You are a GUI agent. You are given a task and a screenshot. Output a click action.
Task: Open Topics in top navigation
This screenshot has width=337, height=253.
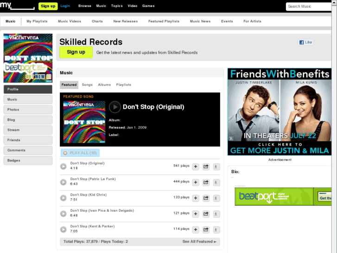[117, 6]
